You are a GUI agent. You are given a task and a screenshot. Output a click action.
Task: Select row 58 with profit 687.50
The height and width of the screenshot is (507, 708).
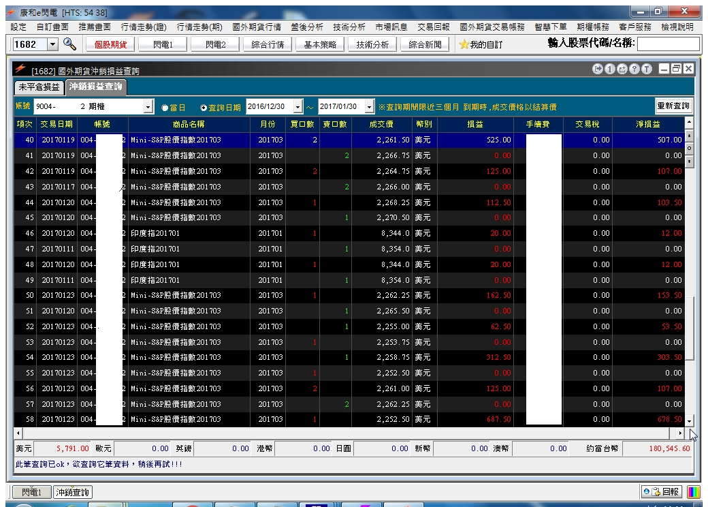click(349, 419)
